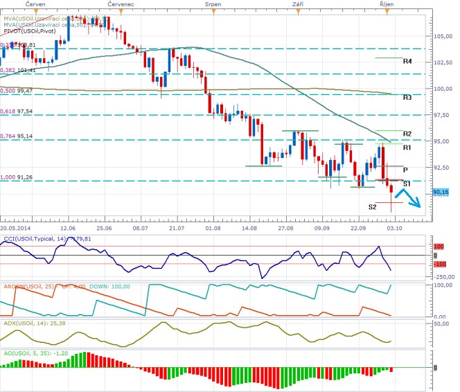This screenshot has width=460, height=392.
Task: Select the R3 pivot level label
Action: point(408,98)
